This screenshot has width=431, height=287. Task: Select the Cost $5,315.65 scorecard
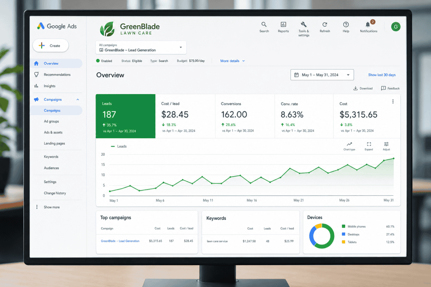tap(367, 116)
